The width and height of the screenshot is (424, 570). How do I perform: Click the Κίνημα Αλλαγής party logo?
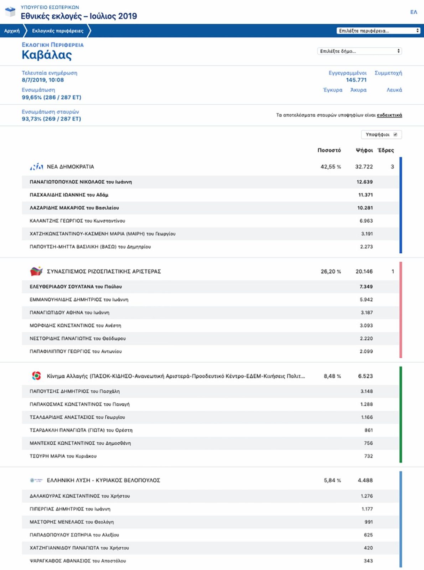[x=36, y=376]
